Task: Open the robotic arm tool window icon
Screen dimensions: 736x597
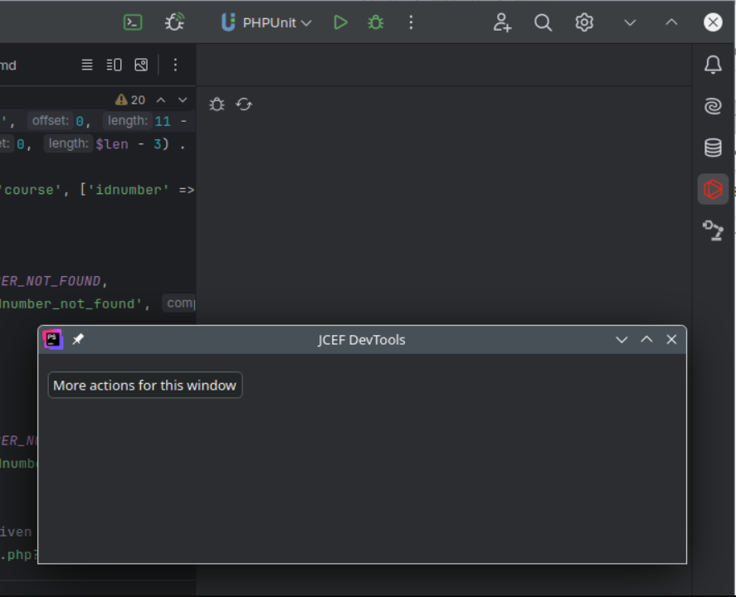Action: click(x=713, y=231)
